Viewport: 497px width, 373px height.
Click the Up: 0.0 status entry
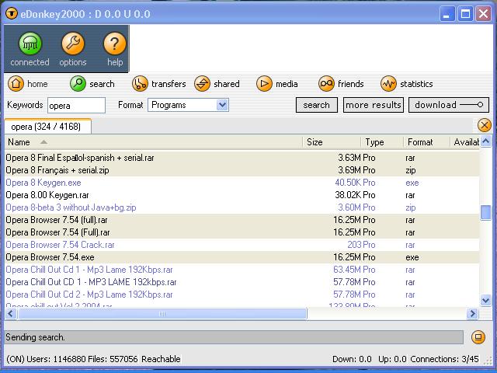pos(392,359)
